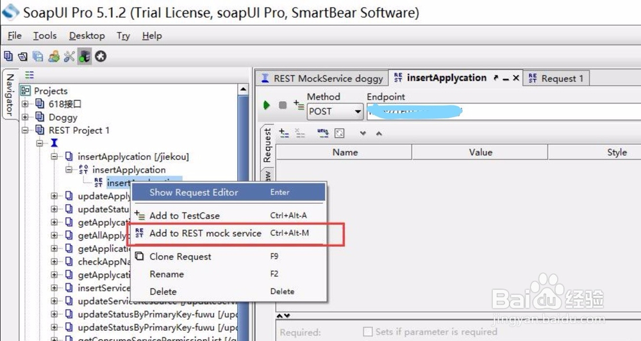The width and height of the screenshot is (641, 341).
Task: Open the Try menu
Action: [x=123, y=36]
